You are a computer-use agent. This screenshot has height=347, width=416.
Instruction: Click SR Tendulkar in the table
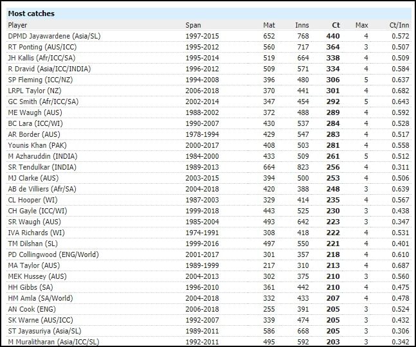(41, 167)
